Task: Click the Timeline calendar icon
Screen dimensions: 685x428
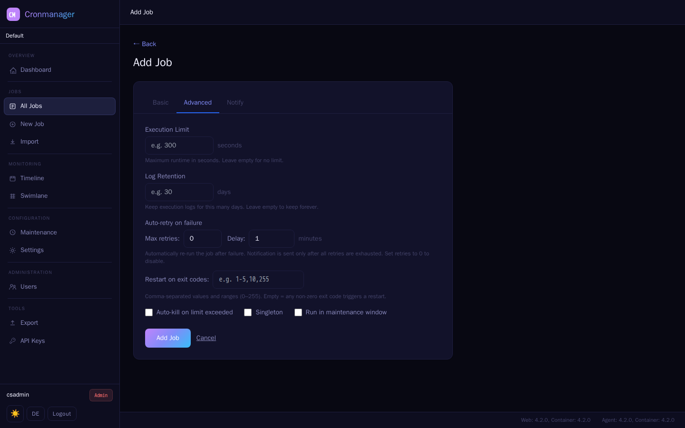Action: (13, 179)
